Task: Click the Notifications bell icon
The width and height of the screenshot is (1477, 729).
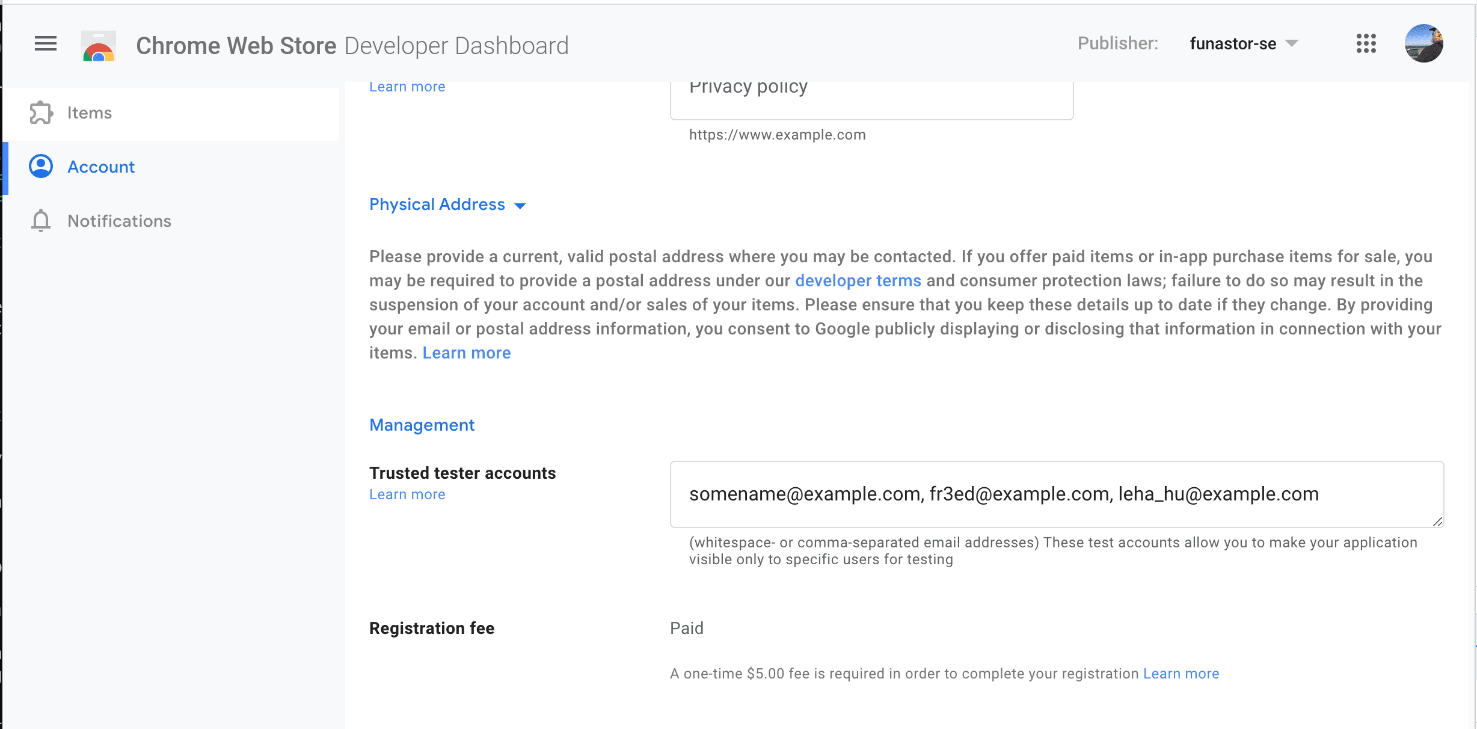Action: pyautogui.click(x=40, y=221)
